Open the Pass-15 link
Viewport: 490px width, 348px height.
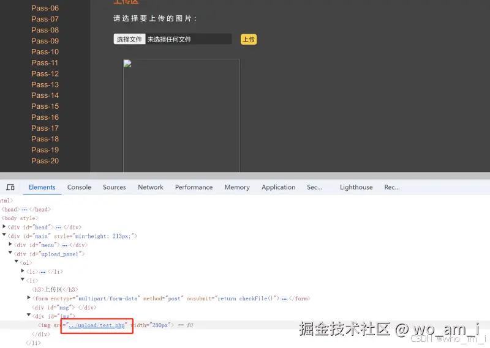45,106
